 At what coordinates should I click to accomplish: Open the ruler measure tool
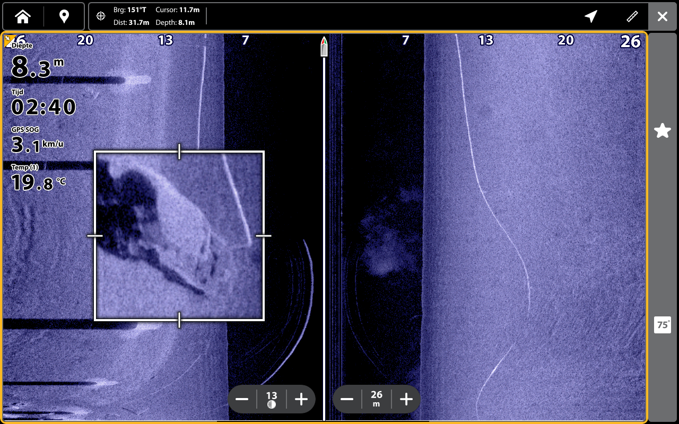(x=632, y=16)
